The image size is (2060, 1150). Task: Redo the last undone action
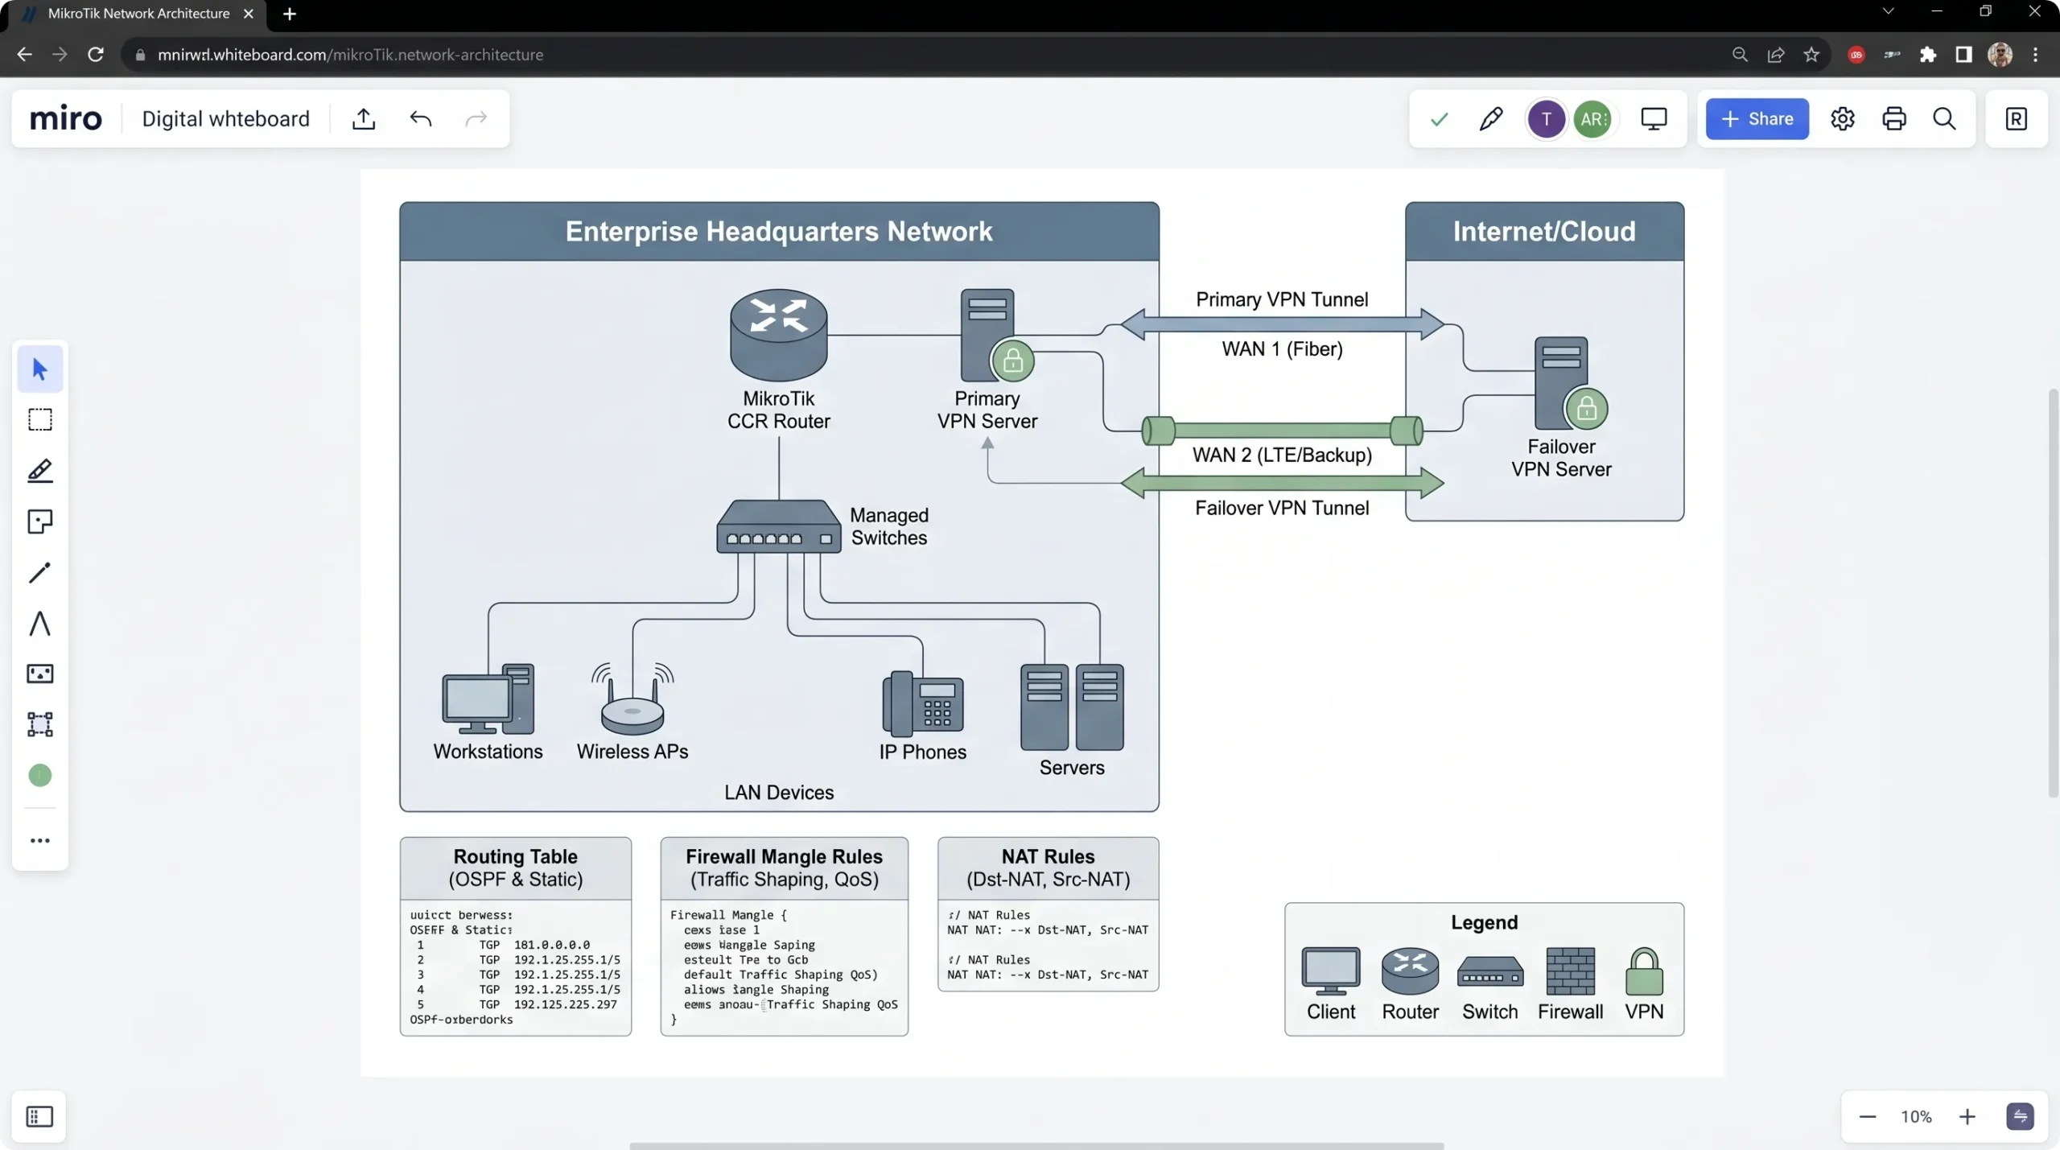[x=476, y=119]
